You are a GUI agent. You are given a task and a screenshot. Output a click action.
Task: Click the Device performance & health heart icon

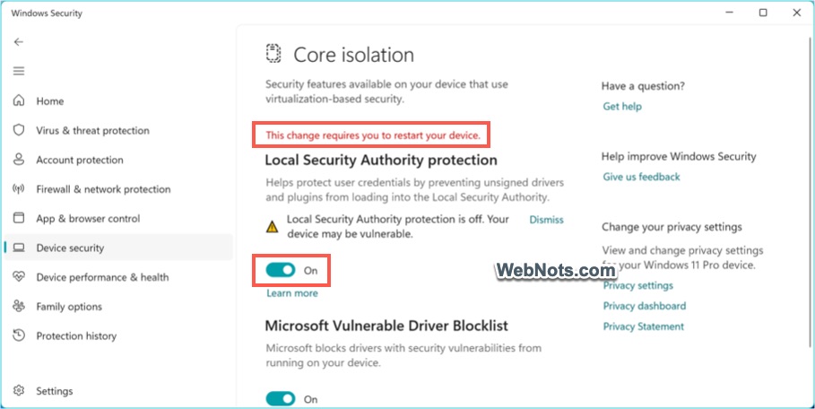tap(19, 277)
